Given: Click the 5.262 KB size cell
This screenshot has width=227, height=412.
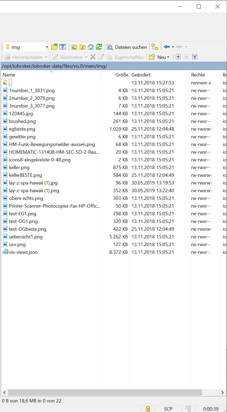Looking at the screenshot, I should (x=118, y=237).
